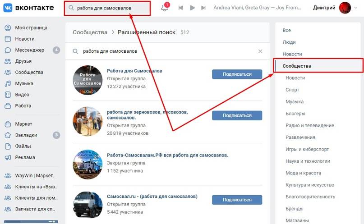Viewport: 364px width, 224px height.
Task: Clear the community search query with X
Action: pos(260,51)
